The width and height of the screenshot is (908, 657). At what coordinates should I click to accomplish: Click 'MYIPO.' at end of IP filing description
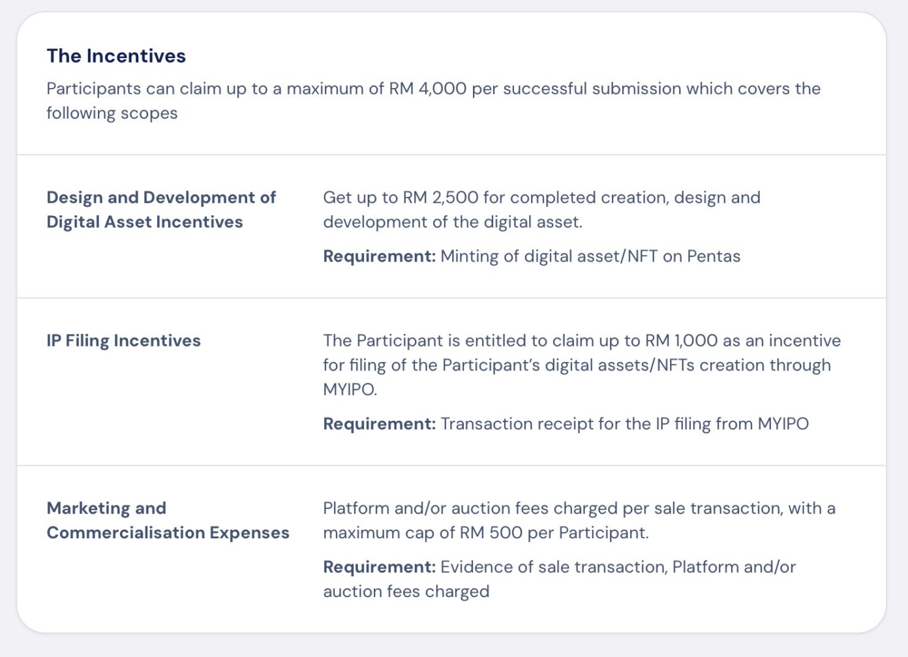[350, 390]
